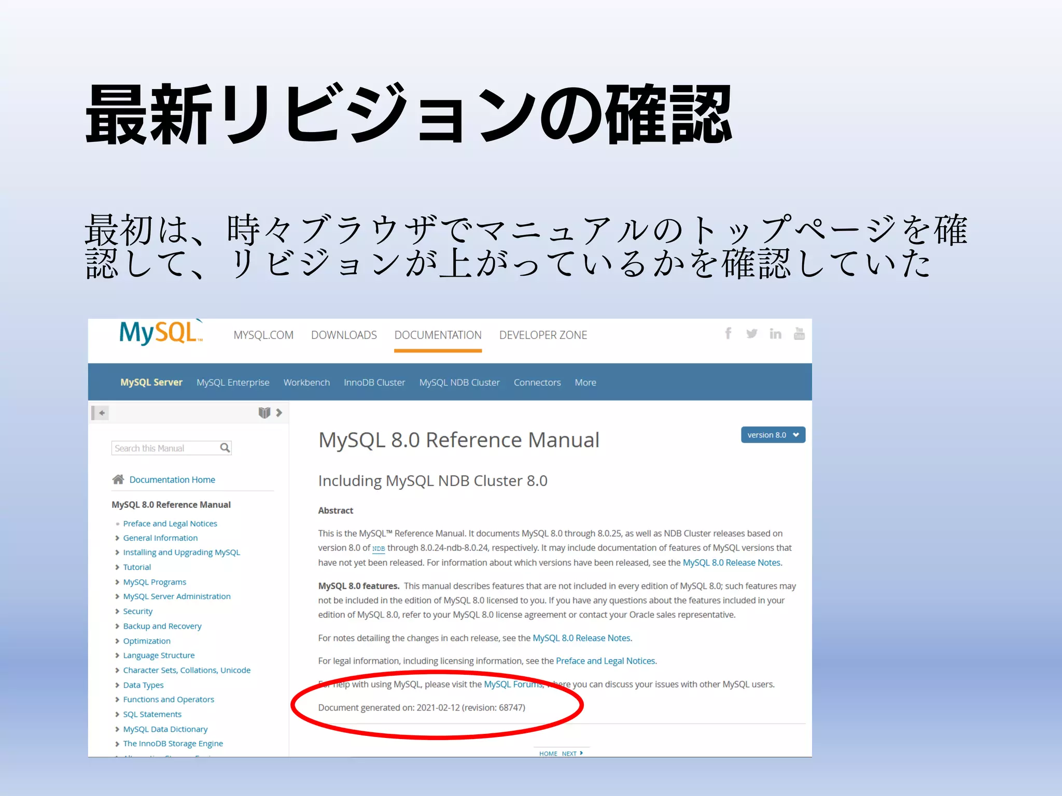Open the More tab
This screenshot has height=796, width=1062.
coord(585,382)
